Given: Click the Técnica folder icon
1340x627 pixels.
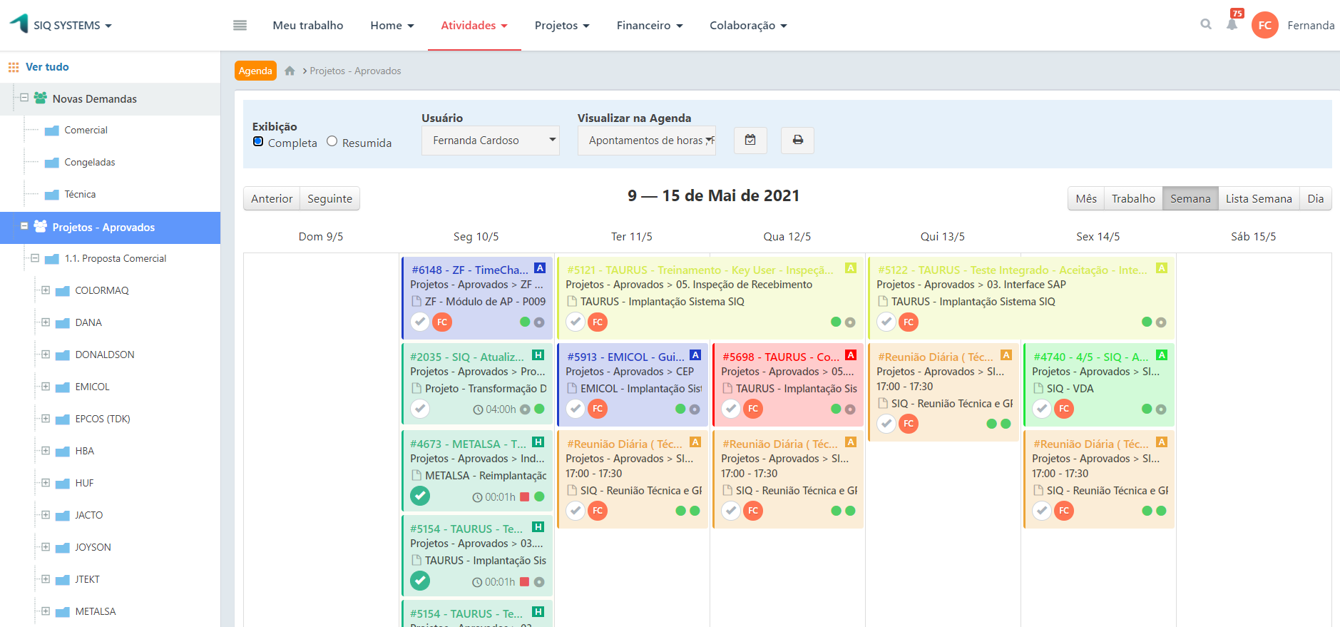Looking at the screenshot, I should pos(51,195).
